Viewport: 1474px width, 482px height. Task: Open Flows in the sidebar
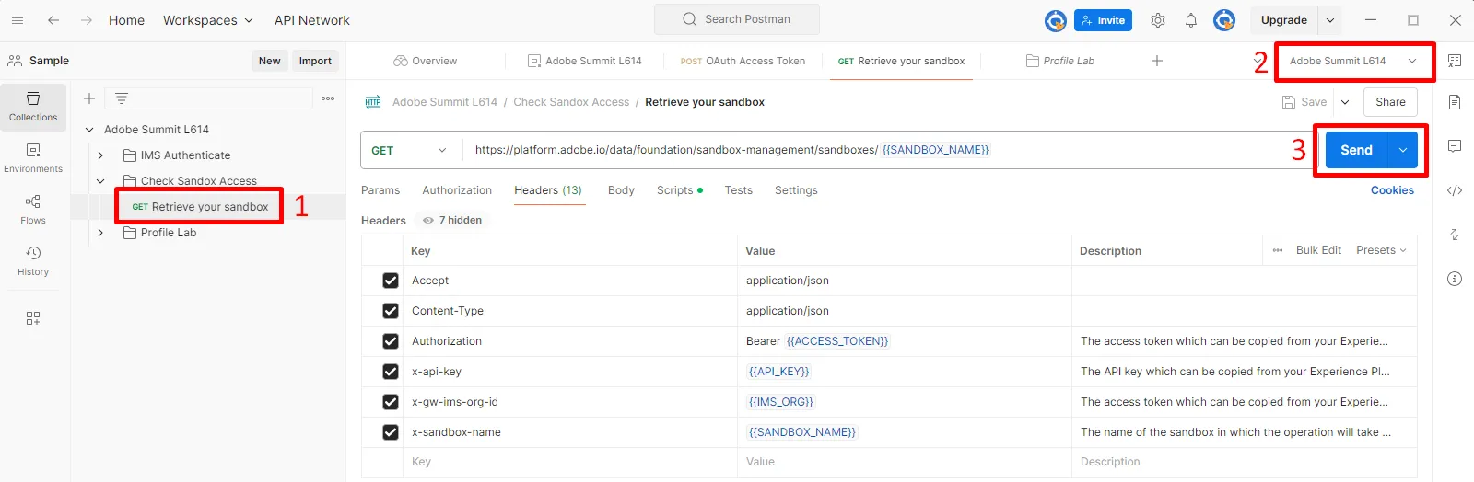point(33,210)
